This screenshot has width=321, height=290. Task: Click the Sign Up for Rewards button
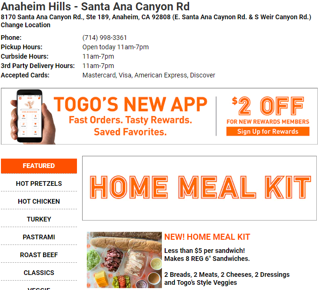pos(267,131)
